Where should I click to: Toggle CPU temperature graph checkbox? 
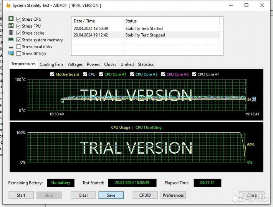85,74
